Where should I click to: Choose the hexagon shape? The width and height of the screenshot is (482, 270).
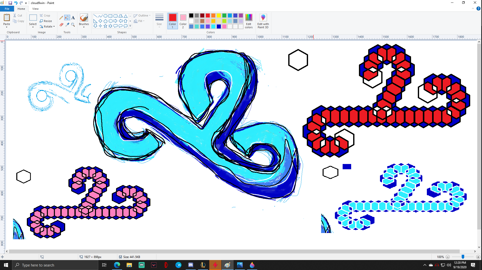pos(110,21)
